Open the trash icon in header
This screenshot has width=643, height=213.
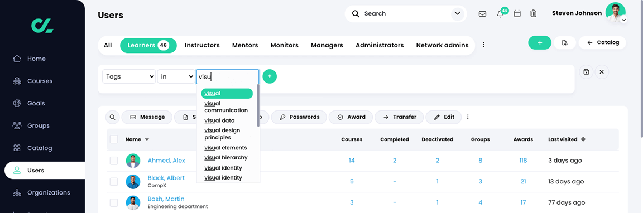click(x=533, y=13)
